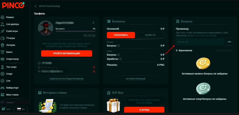Open the Лотереи icon

point(2,45)
